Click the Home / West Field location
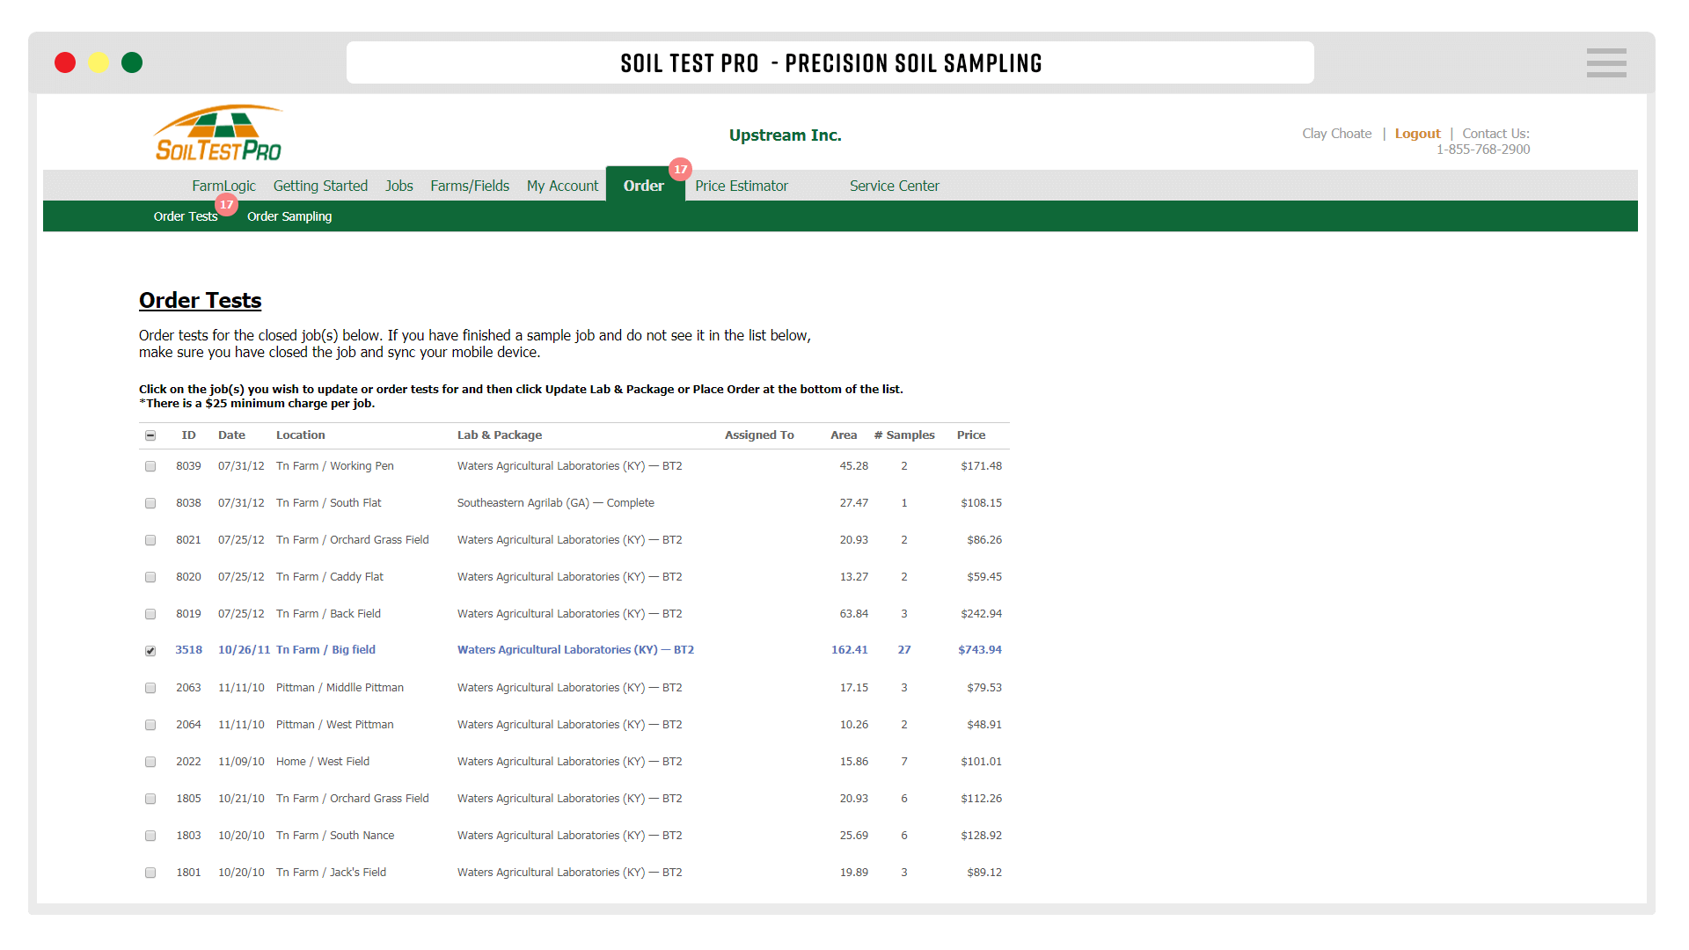The height and width of the screenshot is (950, 1689). (x=323, y=762)
